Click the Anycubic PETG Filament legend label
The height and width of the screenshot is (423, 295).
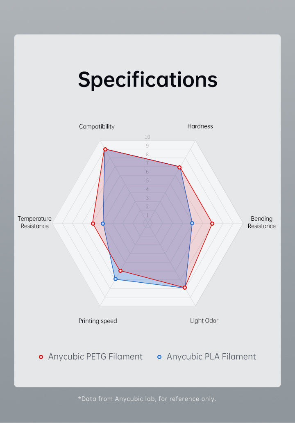pyautogui.click(x=95, y=357)
